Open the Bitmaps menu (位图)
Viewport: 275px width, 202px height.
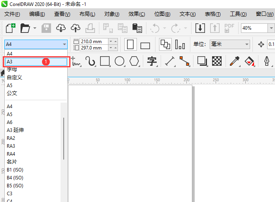pyautogui.click(x=162, y=14)
